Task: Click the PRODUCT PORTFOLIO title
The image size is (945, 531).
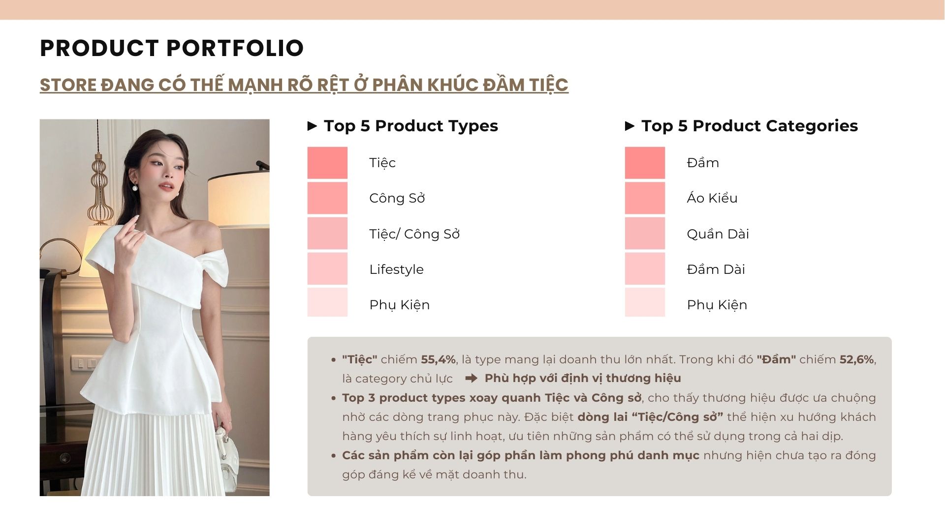Action: coord(172,48)
